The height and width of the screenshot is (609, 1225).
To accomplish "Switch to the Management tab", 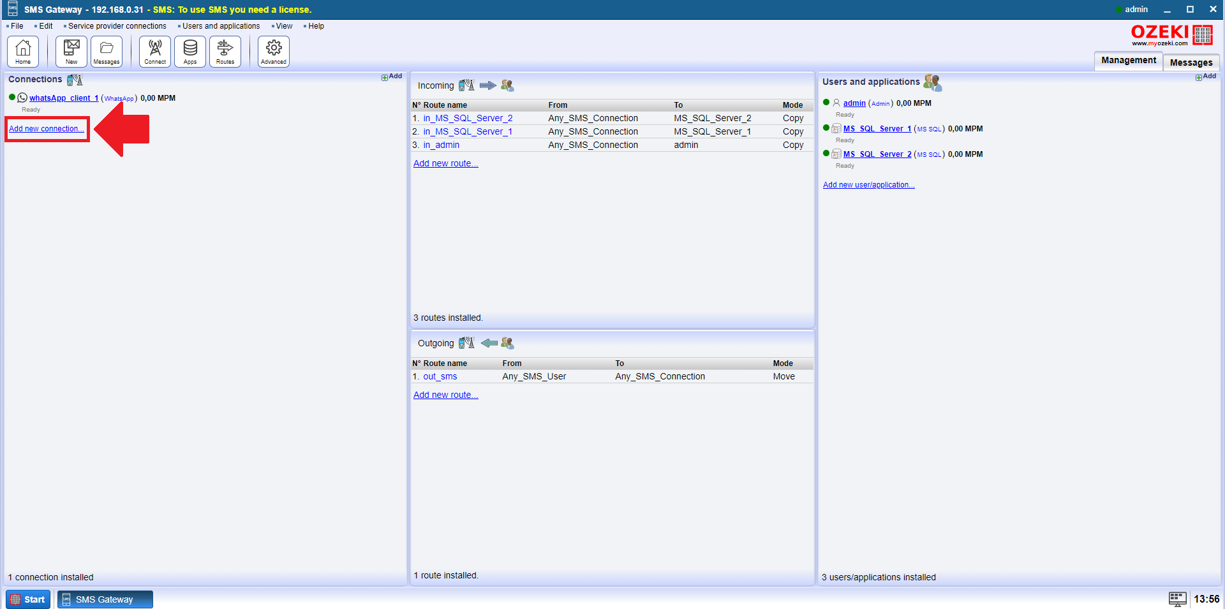I will [x=1128, y=61].
